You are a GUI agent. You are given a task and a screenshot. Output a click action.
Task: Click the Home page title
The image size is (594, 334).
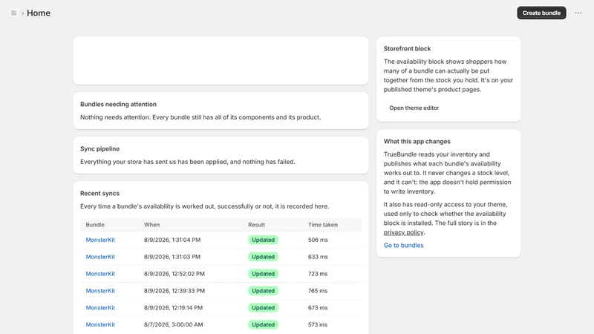point(39,13)
